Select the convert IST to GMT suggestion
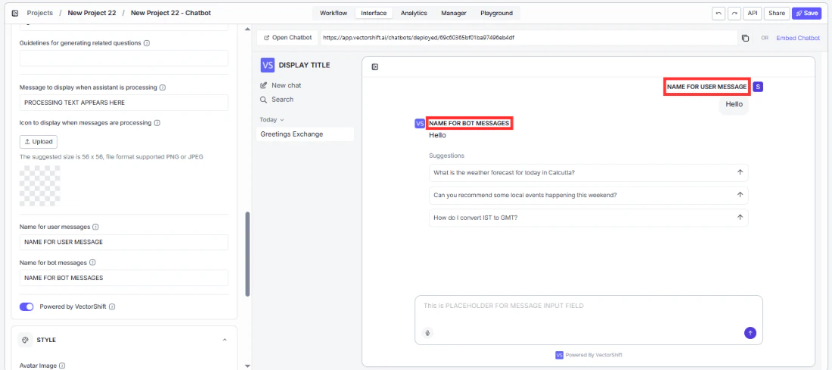Screen dimensions: 832x370 click(588, 218)
